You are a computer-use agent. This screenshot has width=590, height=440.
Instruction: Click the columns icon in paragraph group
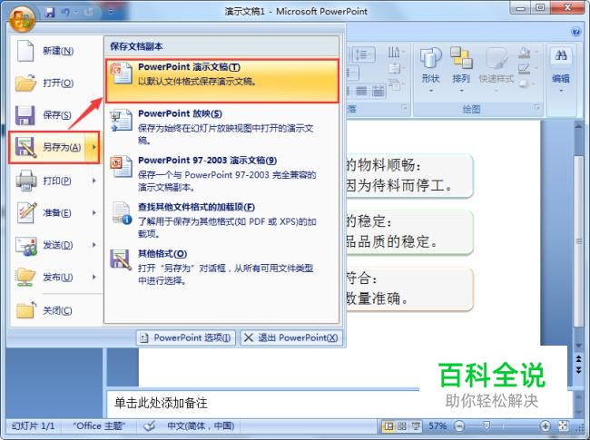(379, 91)
